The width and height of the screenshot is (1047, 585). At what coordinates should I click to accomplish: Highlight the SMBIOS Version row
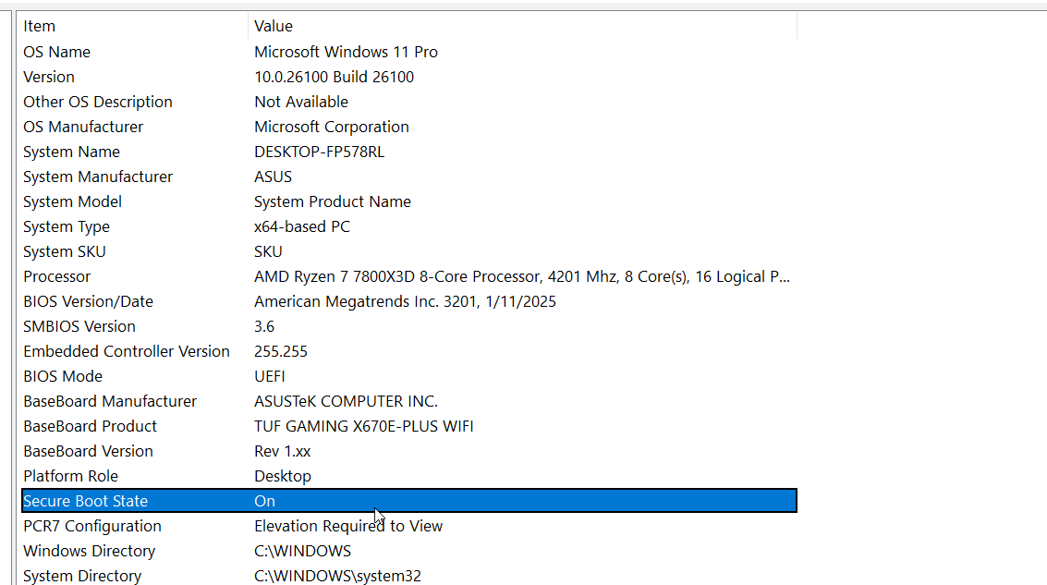(x=79, y=326)
